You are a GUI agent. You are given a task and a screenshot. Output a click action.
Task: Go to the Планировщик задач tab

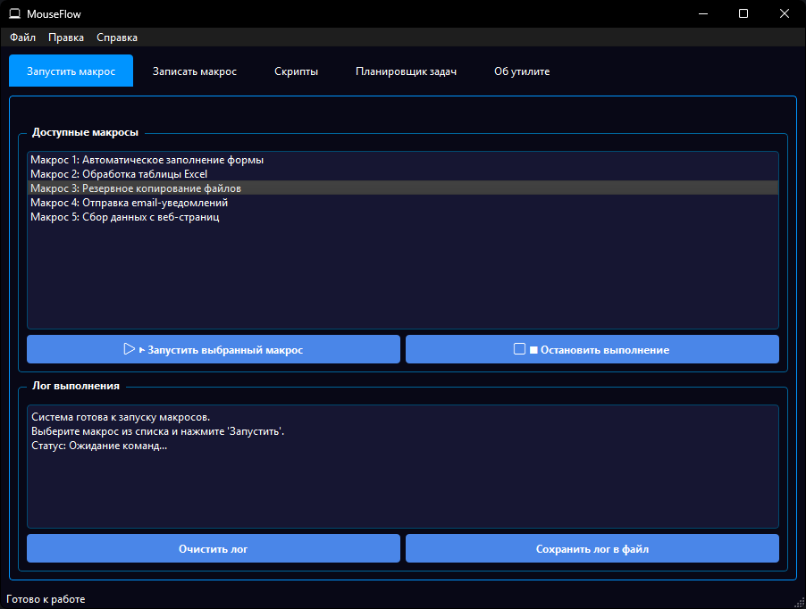coord(406,71)
